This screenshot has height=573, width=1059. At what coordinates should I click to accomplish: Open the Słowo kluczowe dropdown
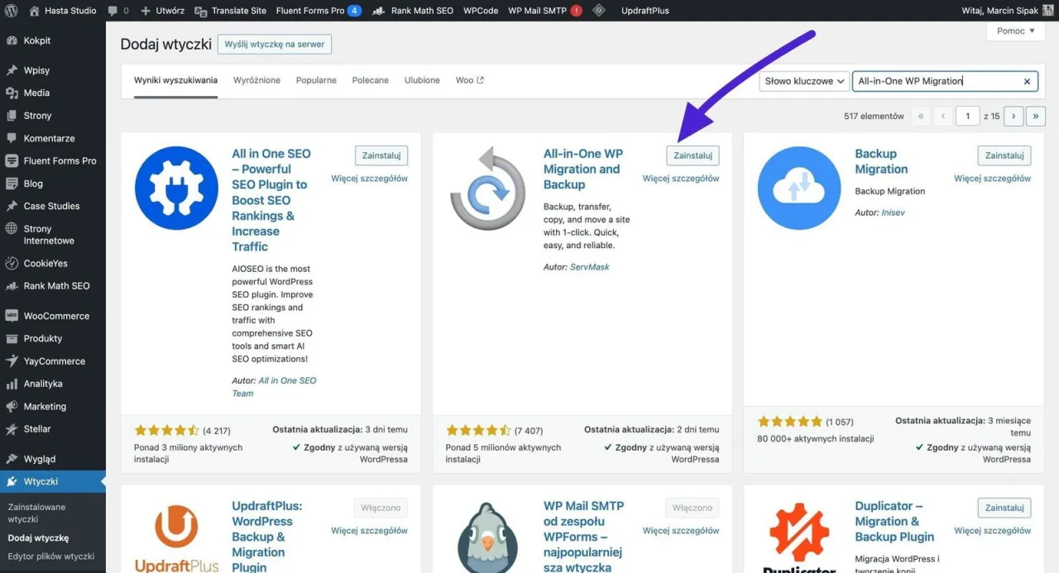point(803,80)
